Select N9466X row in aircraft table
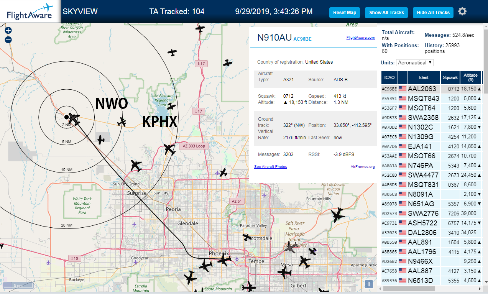This screenshot has height=294, width=488. tap(431, 261)
